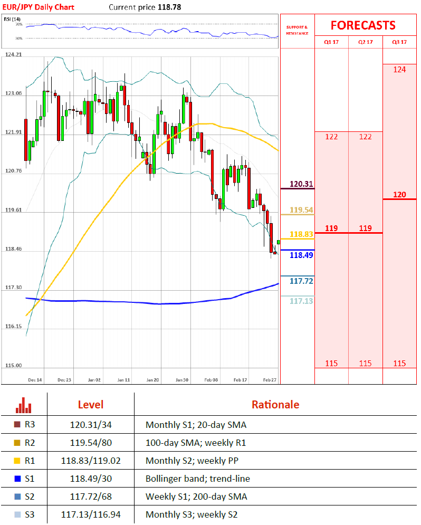Click the current price 118.78
Image resolution: width=421 pixels, height=525 pixels.
point(169,7)
